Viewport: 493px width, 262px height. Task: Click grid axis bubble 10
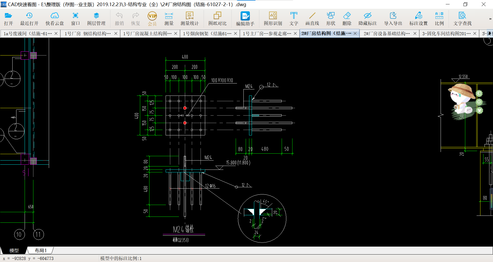[x=19, y=235]
